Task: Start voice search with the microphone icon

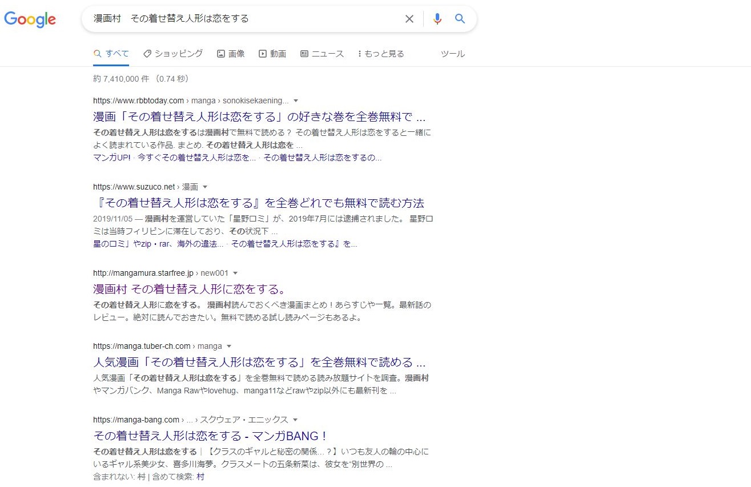Action: (437, 19)
